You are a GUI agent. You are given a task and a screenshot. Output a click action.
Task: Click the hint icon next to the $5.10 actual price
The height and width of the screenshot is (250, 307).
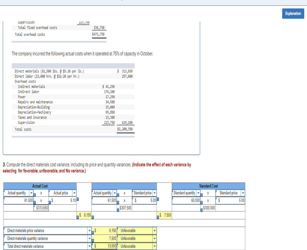point(77,199)
